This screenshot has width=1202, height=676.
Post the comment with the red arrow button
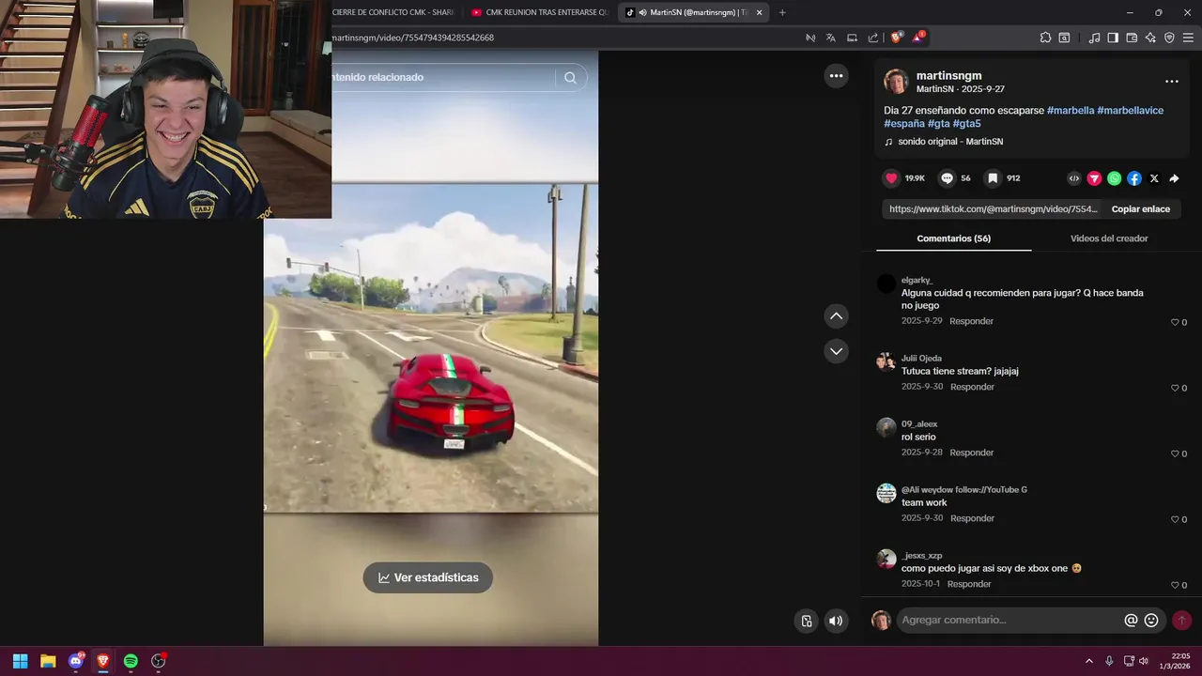tap(1181, 620)
